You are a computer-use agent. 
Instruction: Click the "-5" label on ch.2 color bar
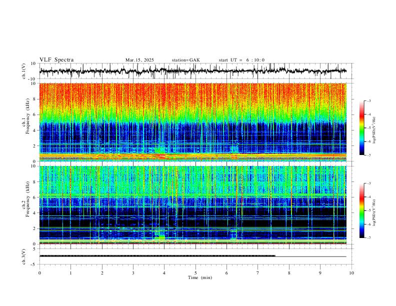tap(368, 210)
